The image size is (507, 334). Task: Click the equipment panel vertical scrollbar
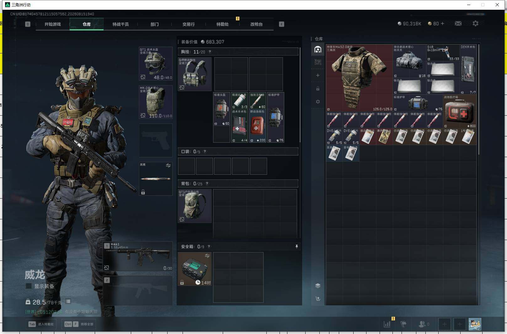point(300,94)
